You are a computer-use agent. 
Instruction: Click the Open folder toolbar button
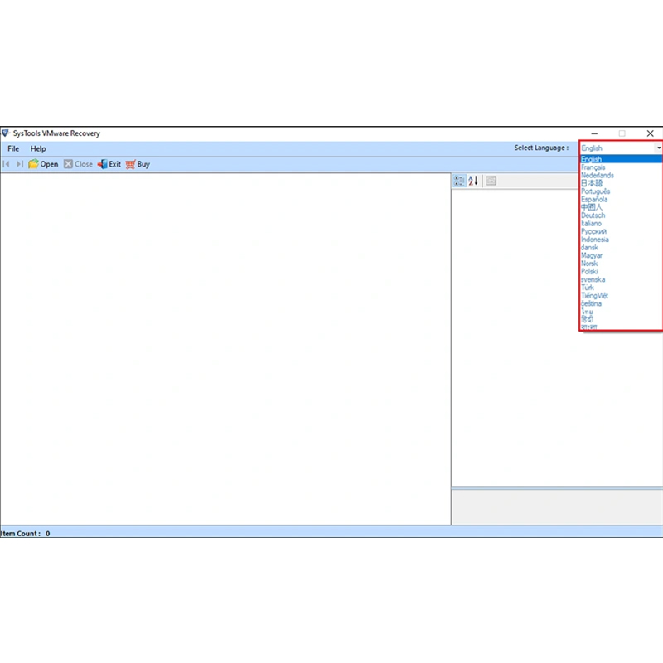point(43,164)
